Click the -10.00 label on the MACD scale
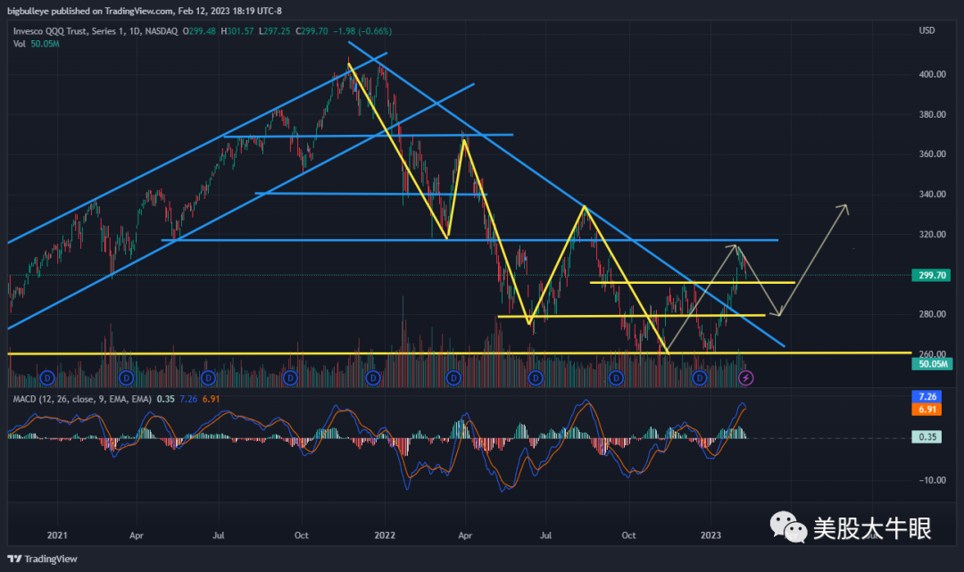 (x=932, y=480)
